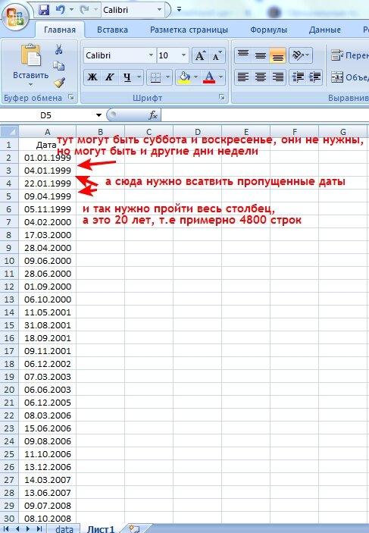
Task: Select column A header
Action: pos(47,132)
